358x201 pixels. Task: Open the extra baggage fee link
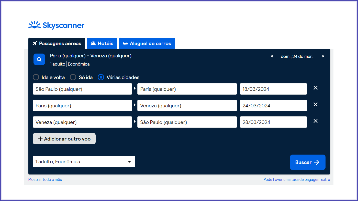(297, 180)
